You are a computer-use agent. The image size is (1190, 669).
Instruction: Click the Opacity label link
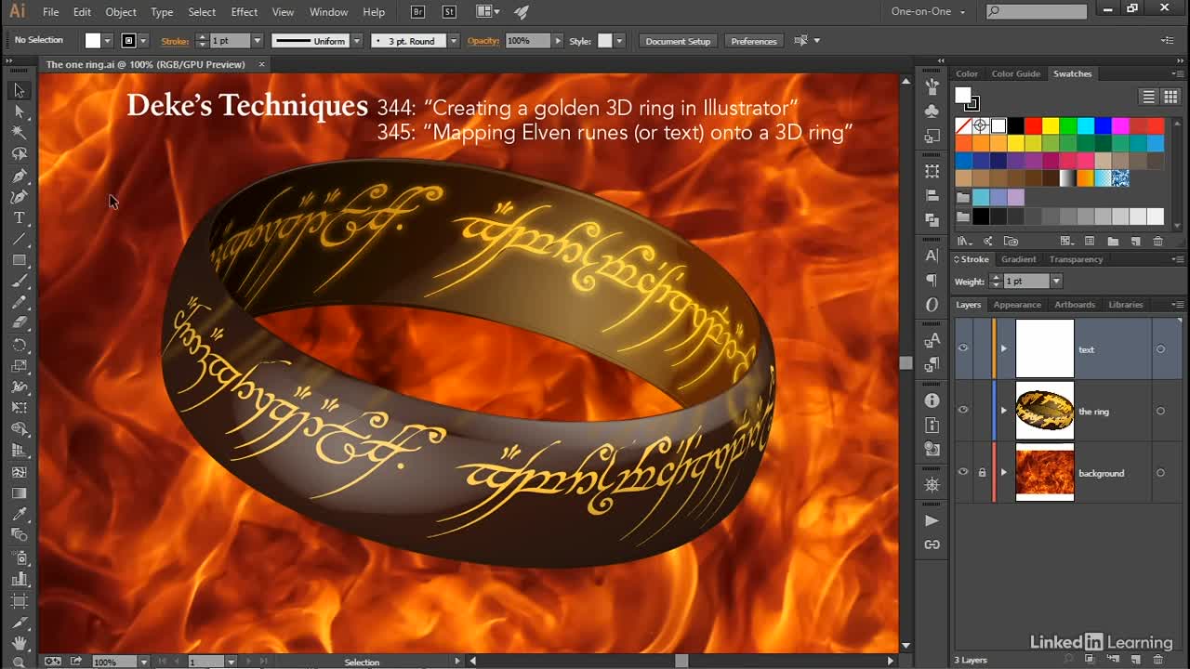(x=483, y=41)
